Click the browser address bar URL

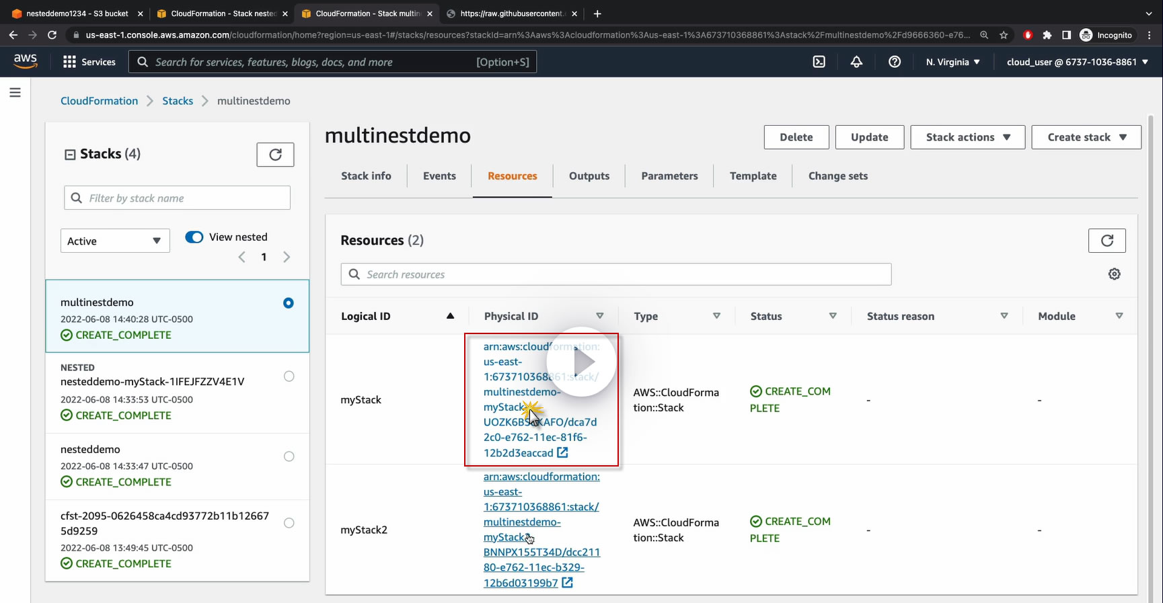[527, 35]
